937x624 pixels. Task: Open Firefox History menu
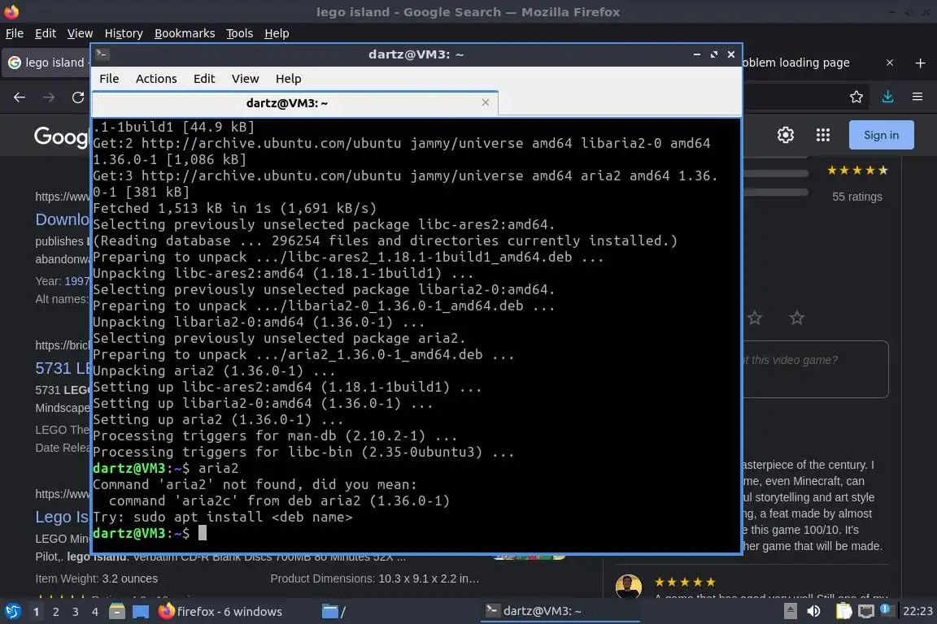coord(124,33)
